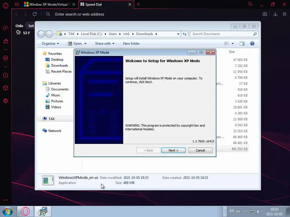Reload the page with refresh icon
This screenshot has width=290, height=217.
tap(35, 14)
